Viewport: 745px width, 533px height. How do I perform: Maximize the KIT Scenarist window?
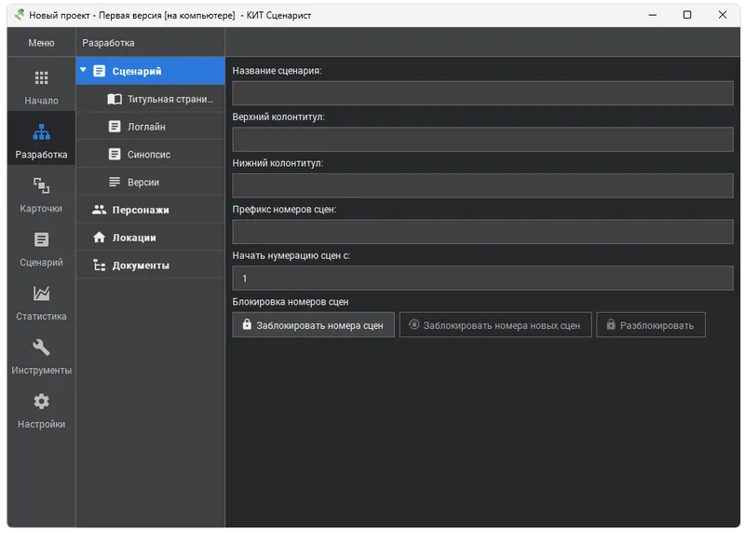pyautogui.click(x=687, y=15)
